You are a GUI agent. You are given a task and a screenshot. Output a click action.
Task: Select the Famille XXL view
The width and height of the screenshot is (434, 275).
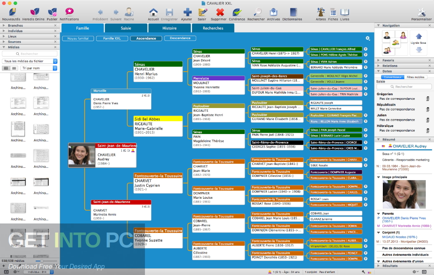[x=112, y=38]
